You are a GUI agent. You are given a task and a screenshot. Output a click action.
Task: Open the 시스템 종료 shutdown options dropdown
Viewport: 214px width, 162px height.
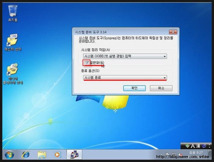point(125,78)
